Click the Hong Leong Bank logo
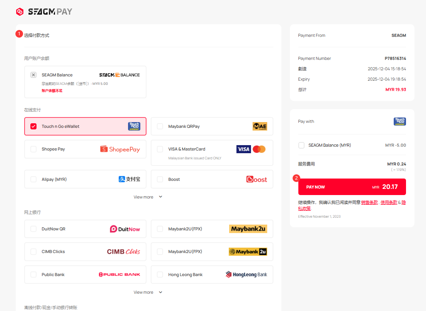The width and height of the screenshot is (426, 311). tap(246, 275)
